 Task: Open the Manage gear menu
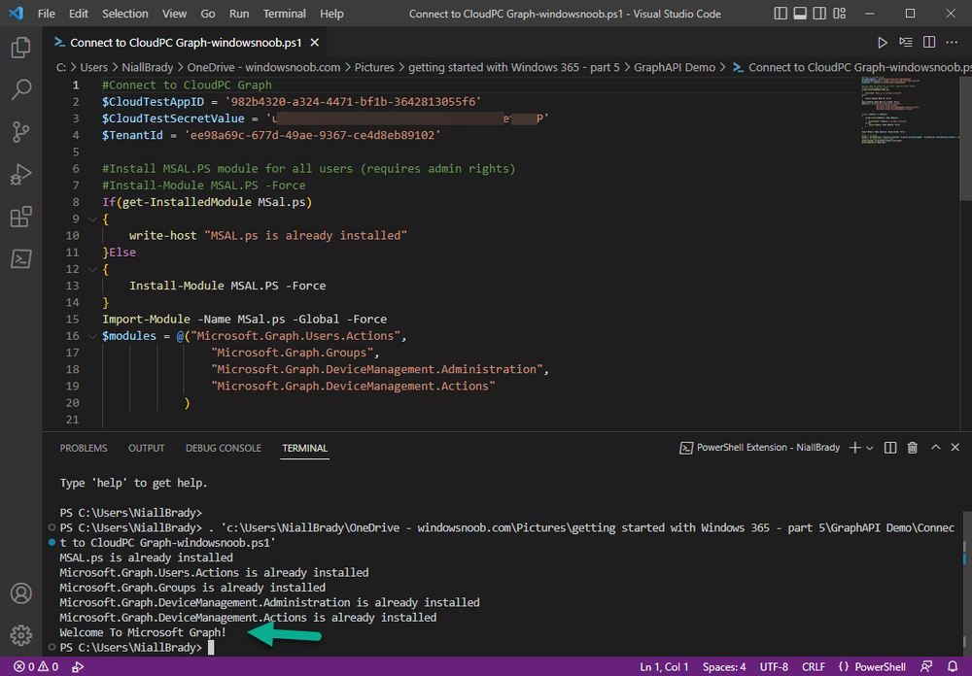pos(21,635)
